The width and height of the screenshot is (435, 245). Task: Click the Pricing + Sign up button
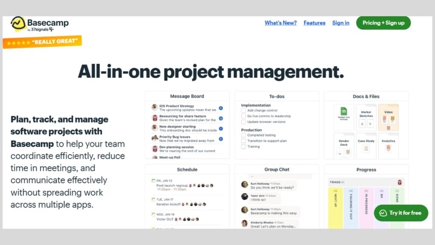(x=383, y=23)
